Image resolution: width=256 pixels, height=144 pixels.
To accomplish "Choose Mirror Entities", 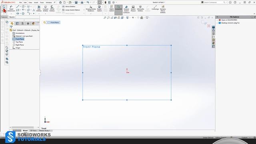I will coord(69,6).
